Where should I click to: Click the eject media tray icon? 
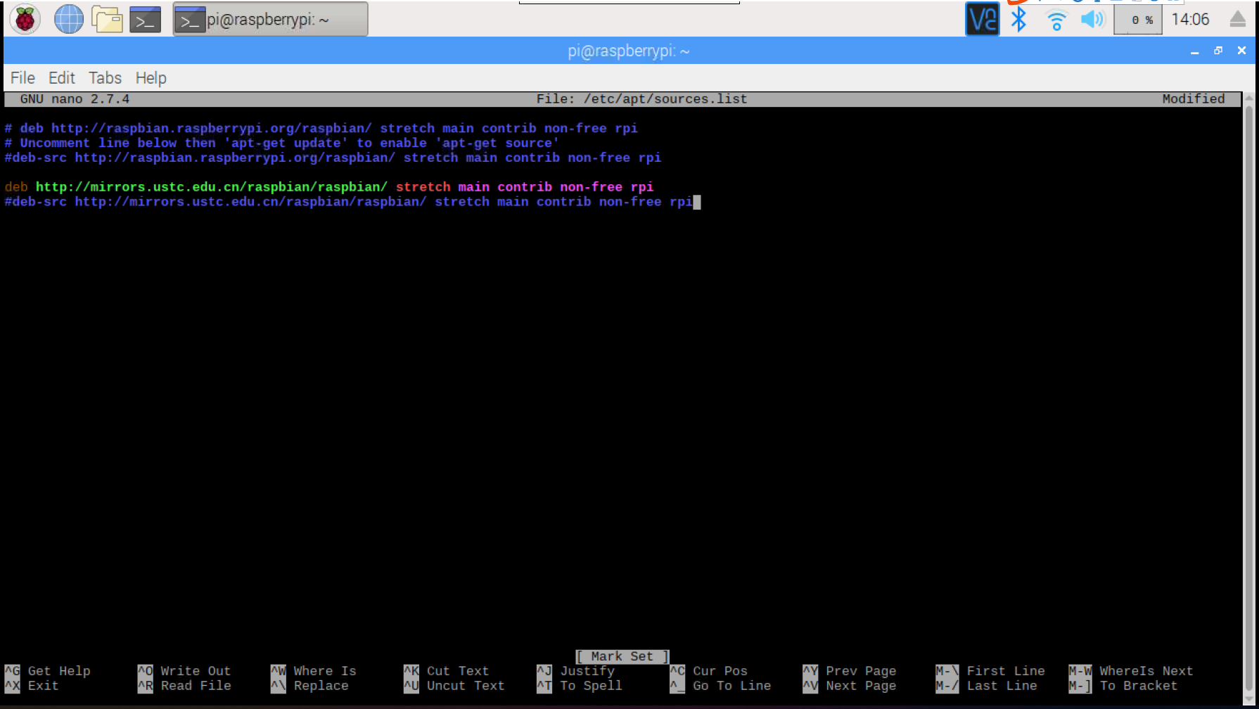(x=1238, y=19)
